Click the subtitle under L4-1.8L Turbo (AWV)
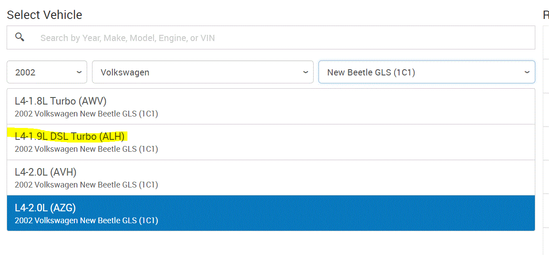Viewport: 549px width, 255px height. 86,114
